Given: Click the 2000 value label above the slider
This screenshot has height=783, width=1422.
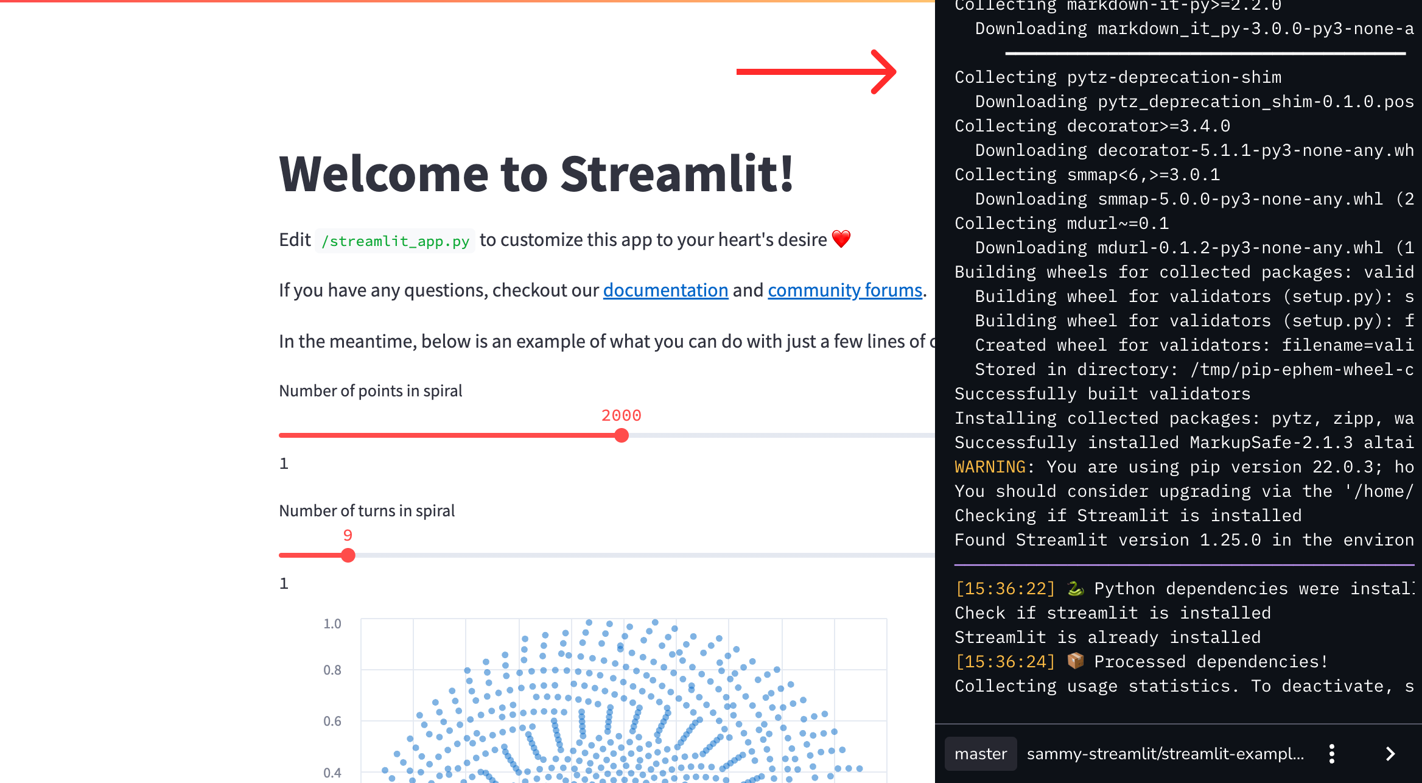Looking at the screenshot, I should coord(621,415).
